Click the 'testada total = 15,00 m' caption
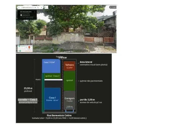This screenshot has height=133, width=188. click(59, 118)
